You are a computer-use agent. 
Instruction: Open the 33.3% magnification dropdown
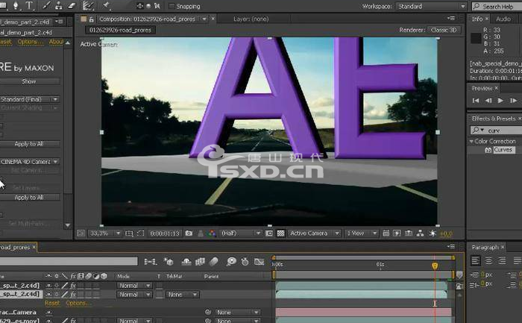pyautogui.click(x=104, y=233)
